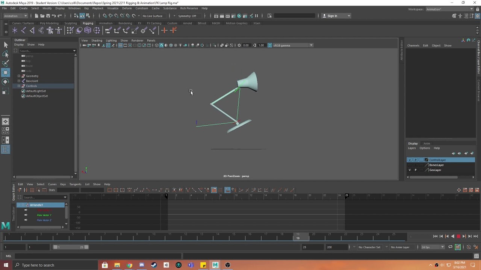Click the MEL command line label
The image size is (481, 270).
(x=8, y=255)
